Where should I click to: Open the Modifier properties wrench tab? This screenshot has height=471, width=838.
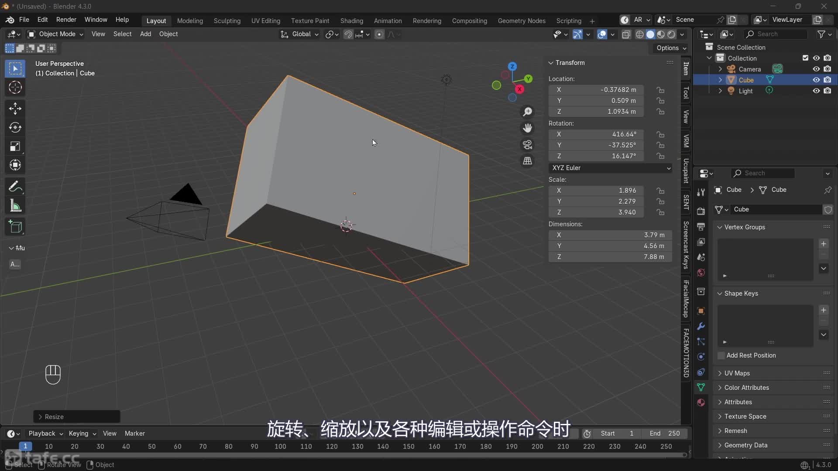tap(701, 326)
